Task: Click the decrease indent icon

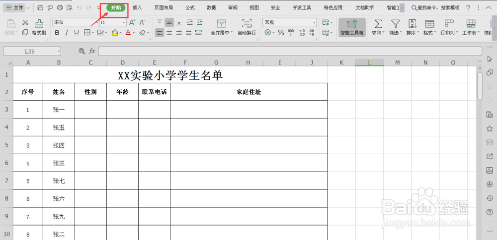Action: [x=189, y=22]
